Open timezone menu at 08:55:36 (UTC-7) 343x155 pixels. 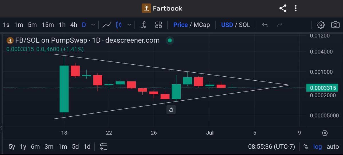(271, 147)
